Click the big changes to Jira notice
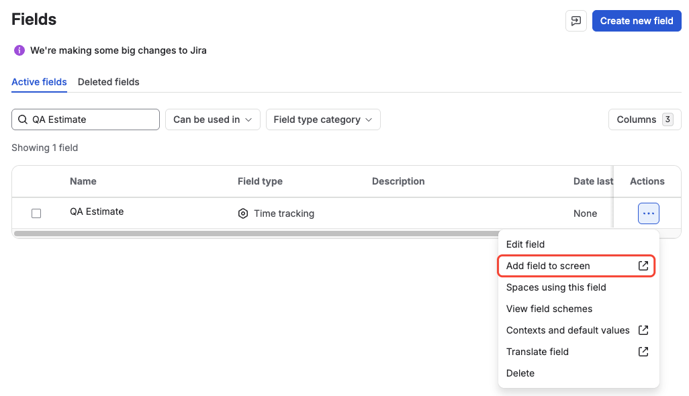The height and width of the screenshot is (396, 689). tap(118, 50)
